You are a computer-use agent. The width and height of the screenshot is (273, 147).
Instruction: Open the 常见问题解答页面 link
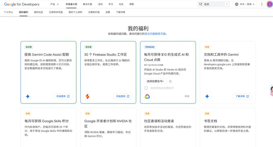[x=155, y=34]
